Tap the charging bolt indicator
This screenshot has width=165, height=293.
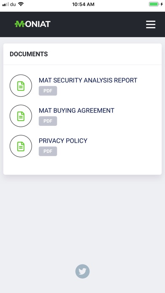162,4
